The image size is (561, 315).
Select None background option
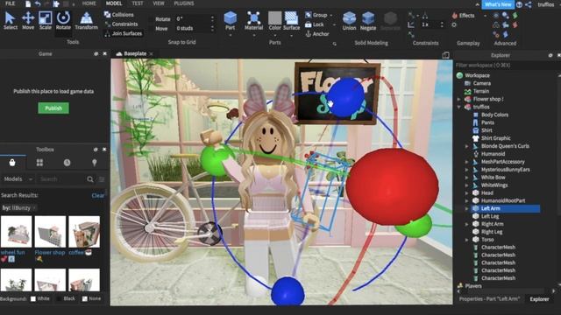[x=91, y=298]
